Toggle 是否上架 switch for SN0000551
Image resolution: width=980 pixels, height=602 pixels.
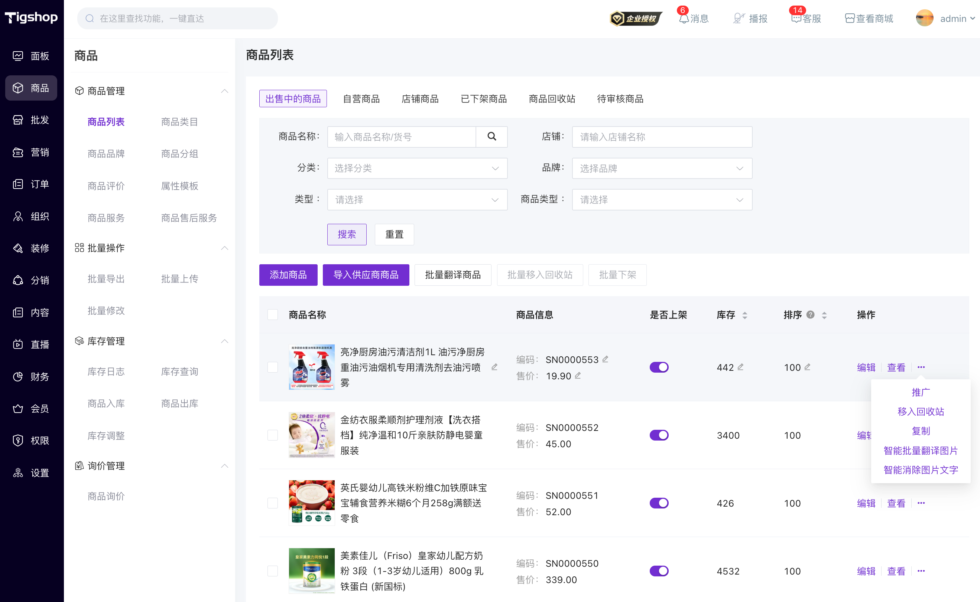click(x=659, y=503)
